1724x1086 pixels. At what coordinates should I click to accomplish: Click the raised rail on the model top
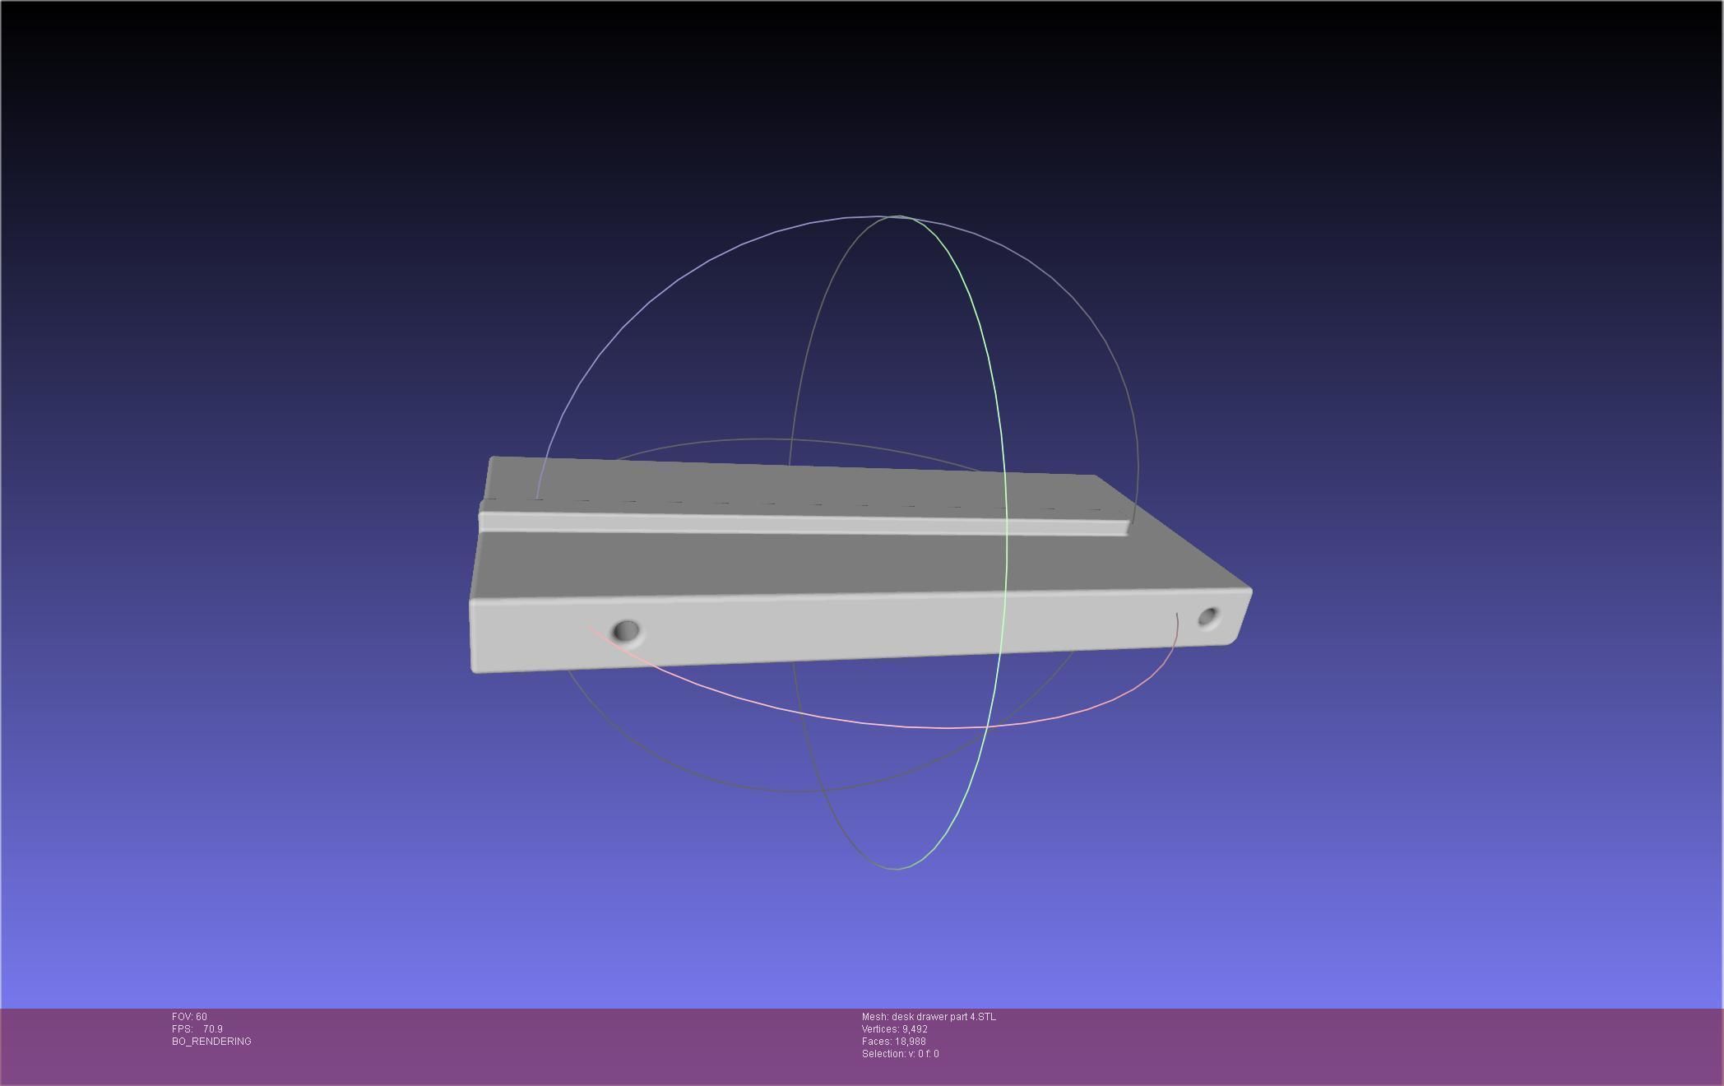point(804,522)
